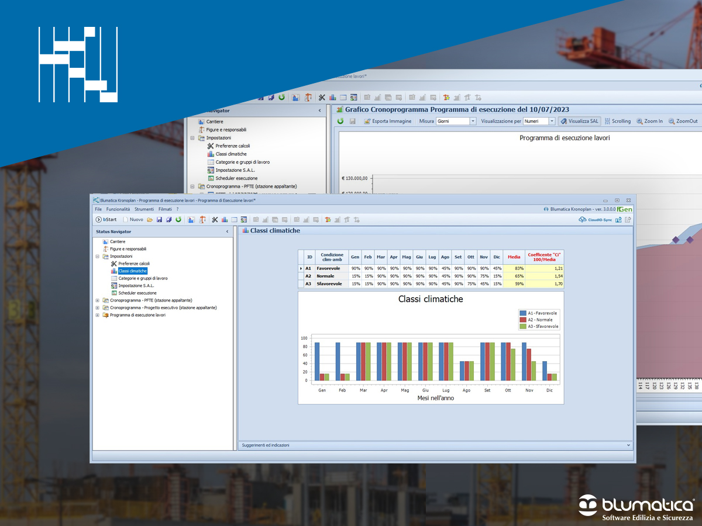
Task: Click the blue floppy save icon
Action: coord(159,219)
